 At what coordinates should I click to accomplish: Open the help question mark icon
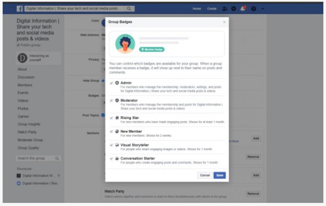(x=253, y=9)
